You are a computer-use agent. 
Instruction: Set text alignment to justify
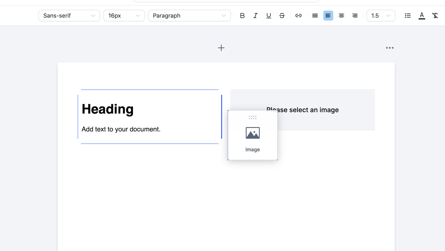pyautogui.click(x=315, y=16)
